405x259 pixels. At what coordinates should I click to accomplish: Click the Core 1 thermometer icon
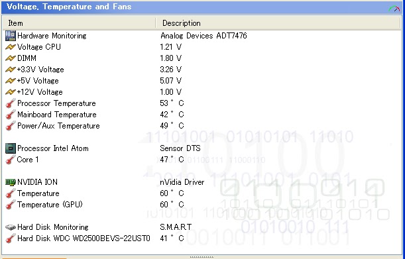click(x=11, y=160)
